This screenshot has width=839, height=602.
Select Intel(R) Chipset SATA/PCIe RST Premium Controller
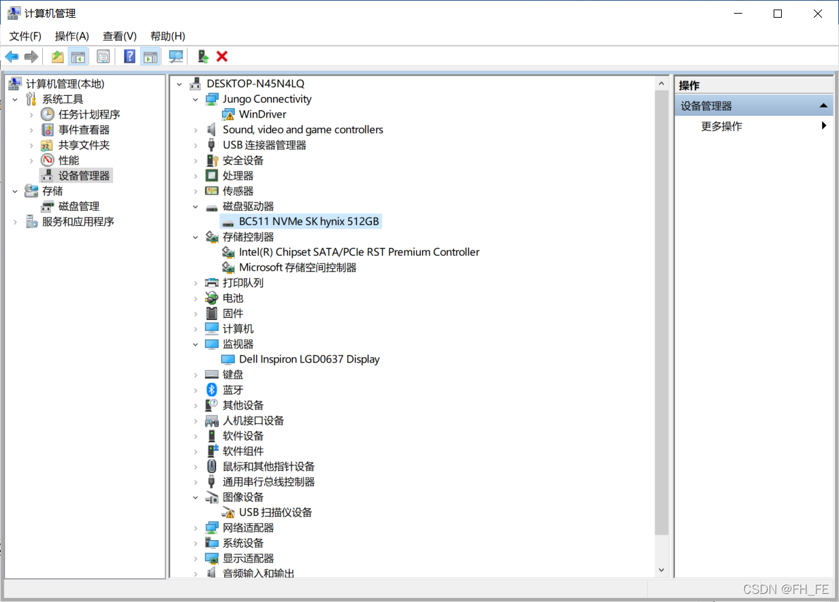[x=359, y=252]
